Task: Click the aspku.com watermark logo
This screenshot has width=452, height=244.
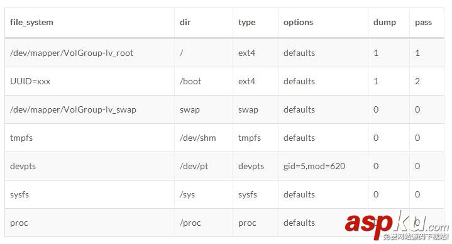Action: [397, 226]
